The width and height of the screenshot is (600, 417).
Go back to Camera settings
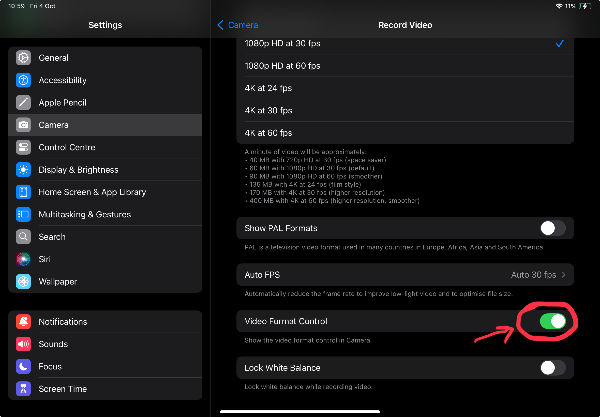point(237,25)
